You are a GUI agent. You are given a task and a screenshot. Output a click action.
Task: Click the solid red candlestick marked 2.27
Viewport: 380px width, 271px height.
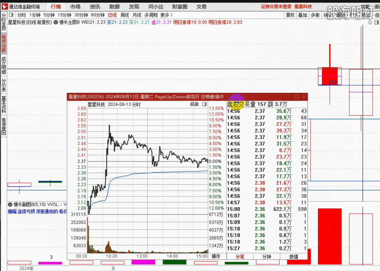330,76
